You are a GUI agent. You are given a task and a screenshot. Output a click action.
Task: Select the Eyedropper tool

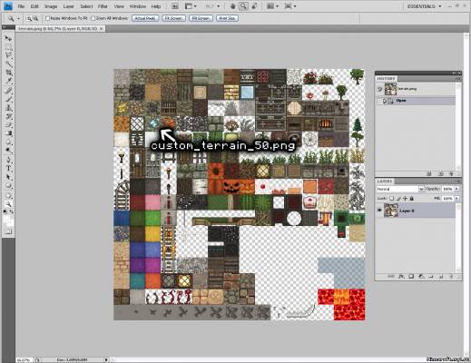pyautogui.click(x=8, y=81)
